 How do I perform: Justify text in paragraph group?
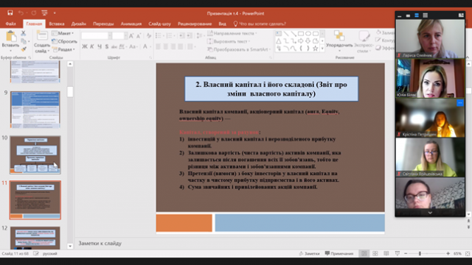(x=181, y=46)
